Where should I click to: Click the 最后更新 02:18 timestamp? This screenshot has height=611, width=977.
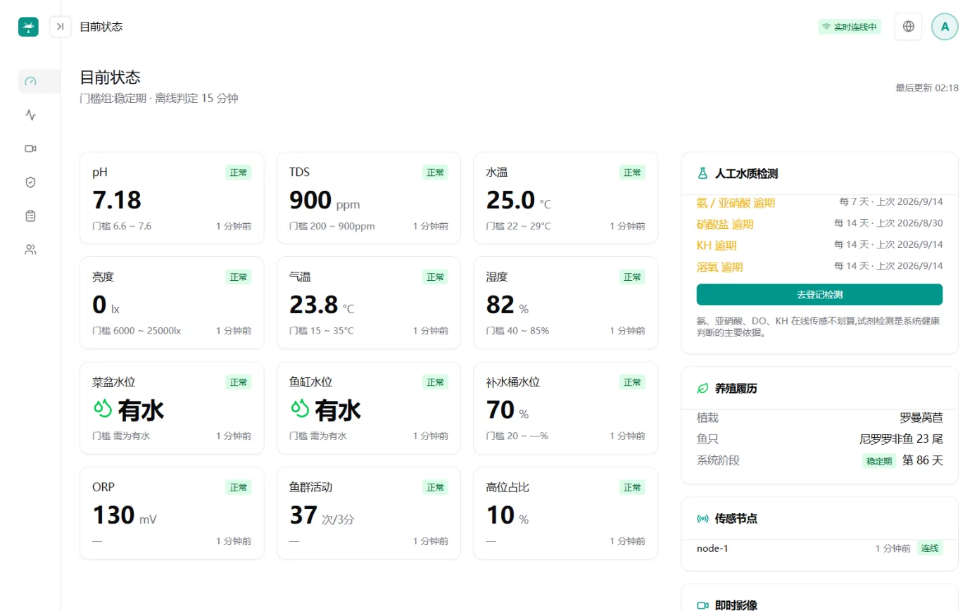coord(927,88)
